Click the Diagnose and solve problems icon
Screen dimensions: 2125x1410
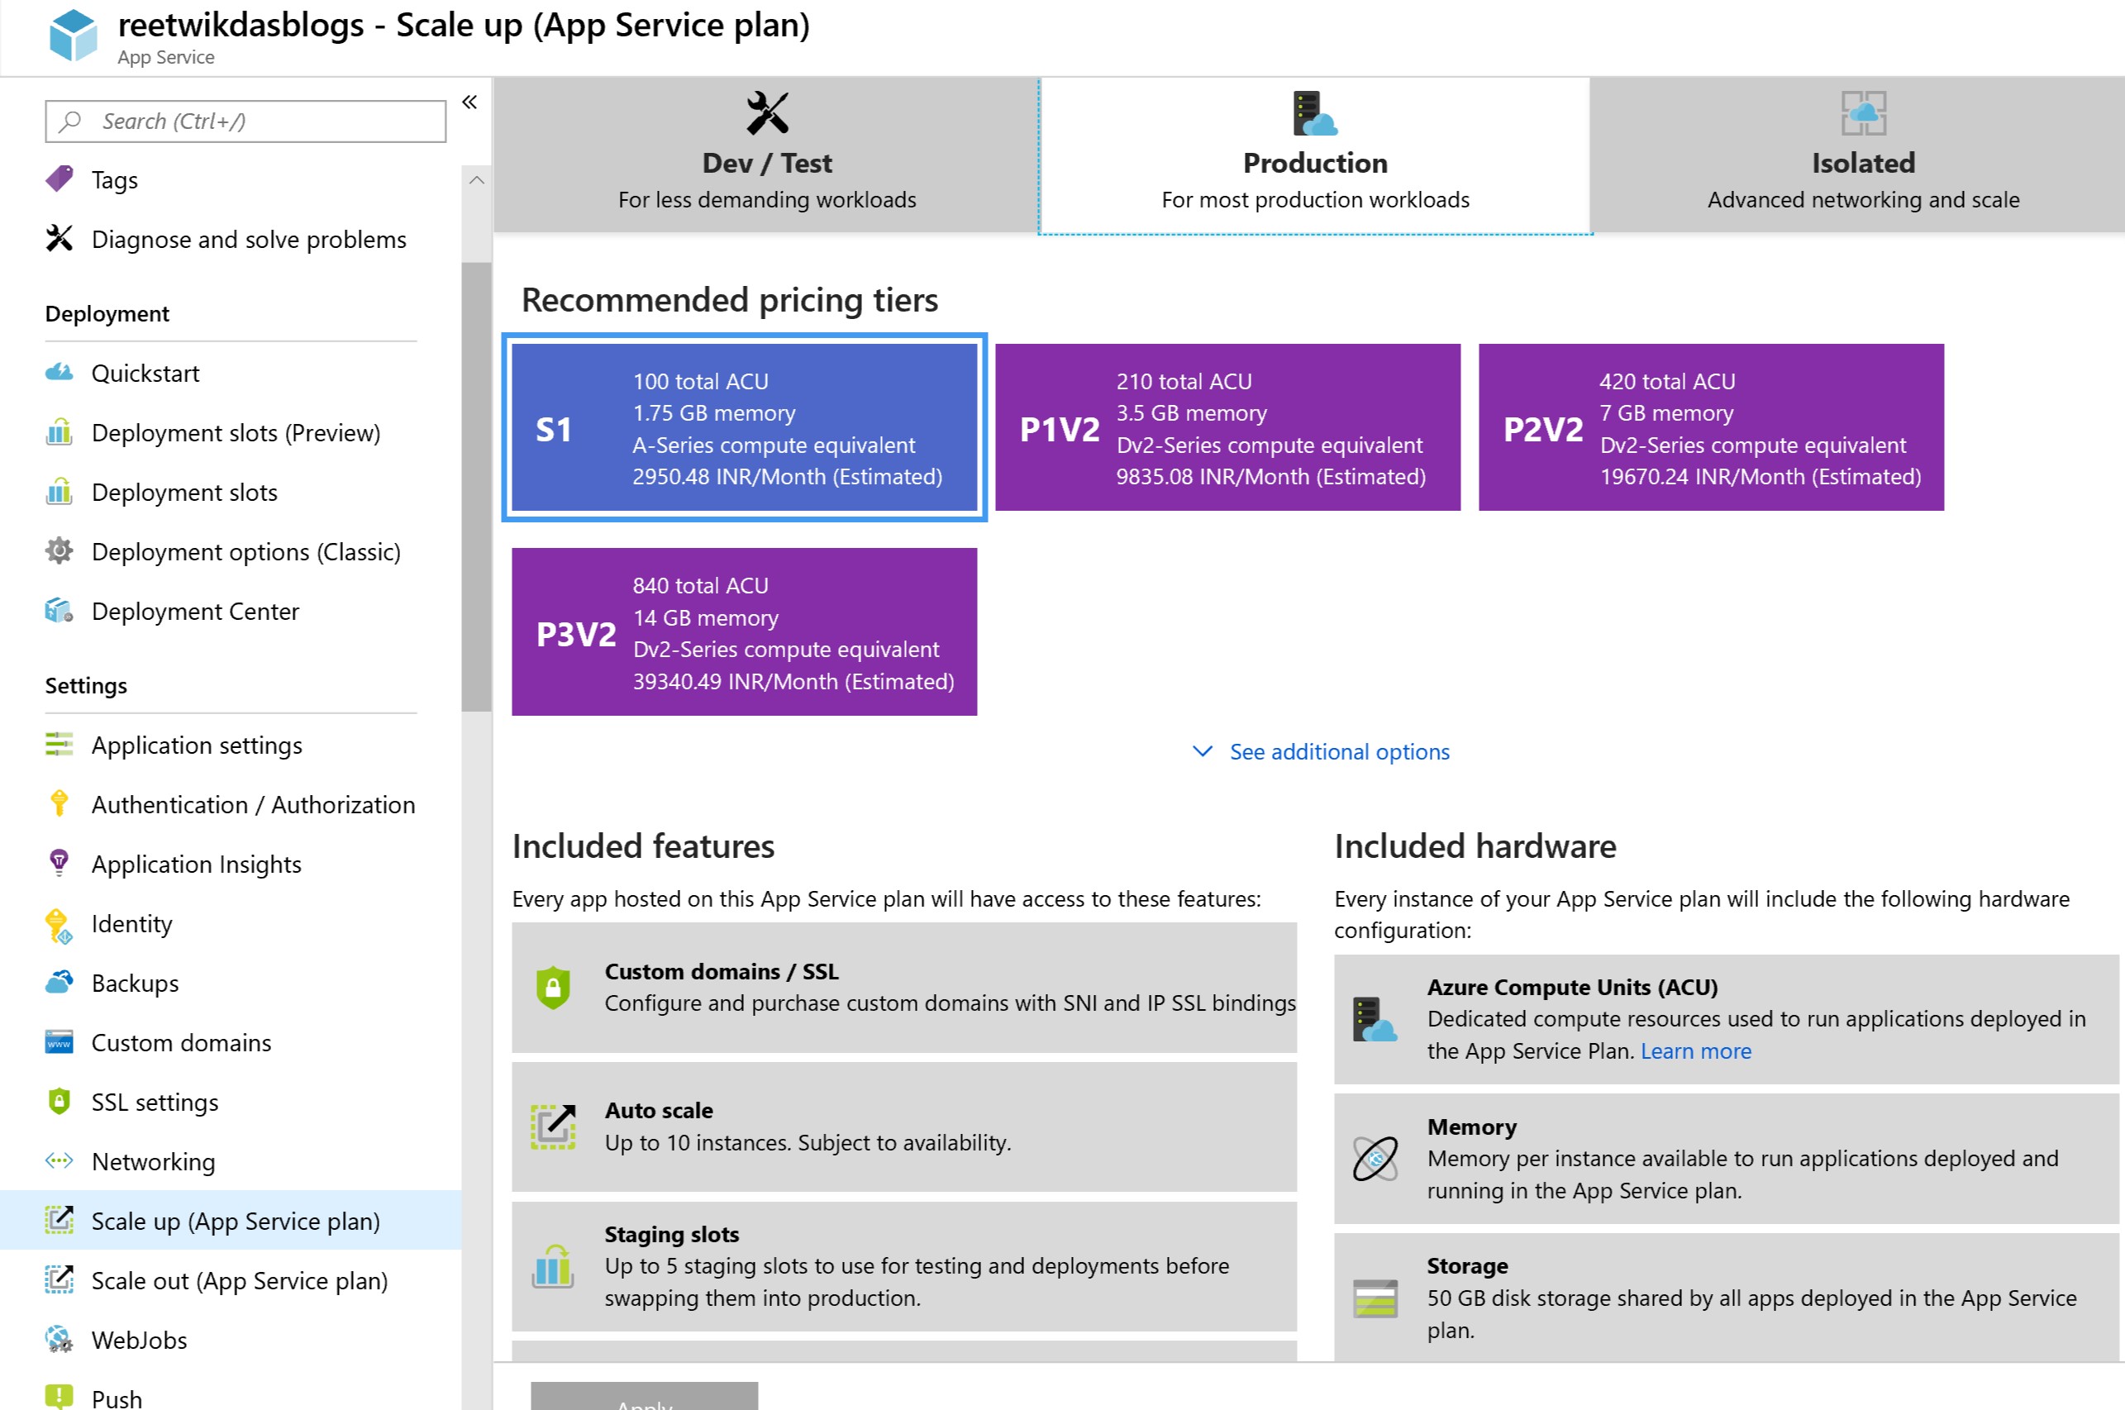(x=60, y=238)
